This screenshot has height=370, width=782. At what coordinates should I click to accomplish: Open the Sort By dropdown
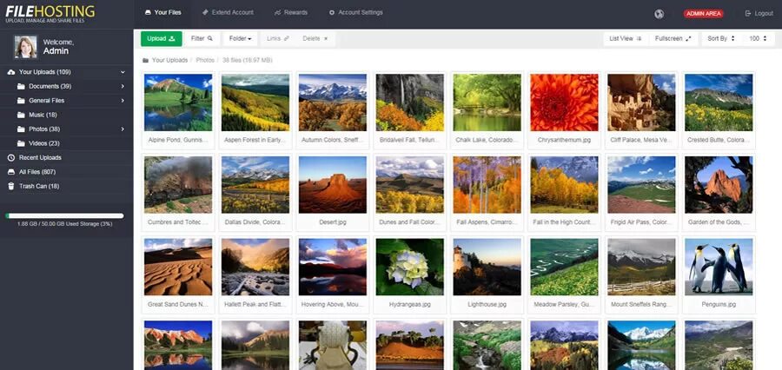721,38
